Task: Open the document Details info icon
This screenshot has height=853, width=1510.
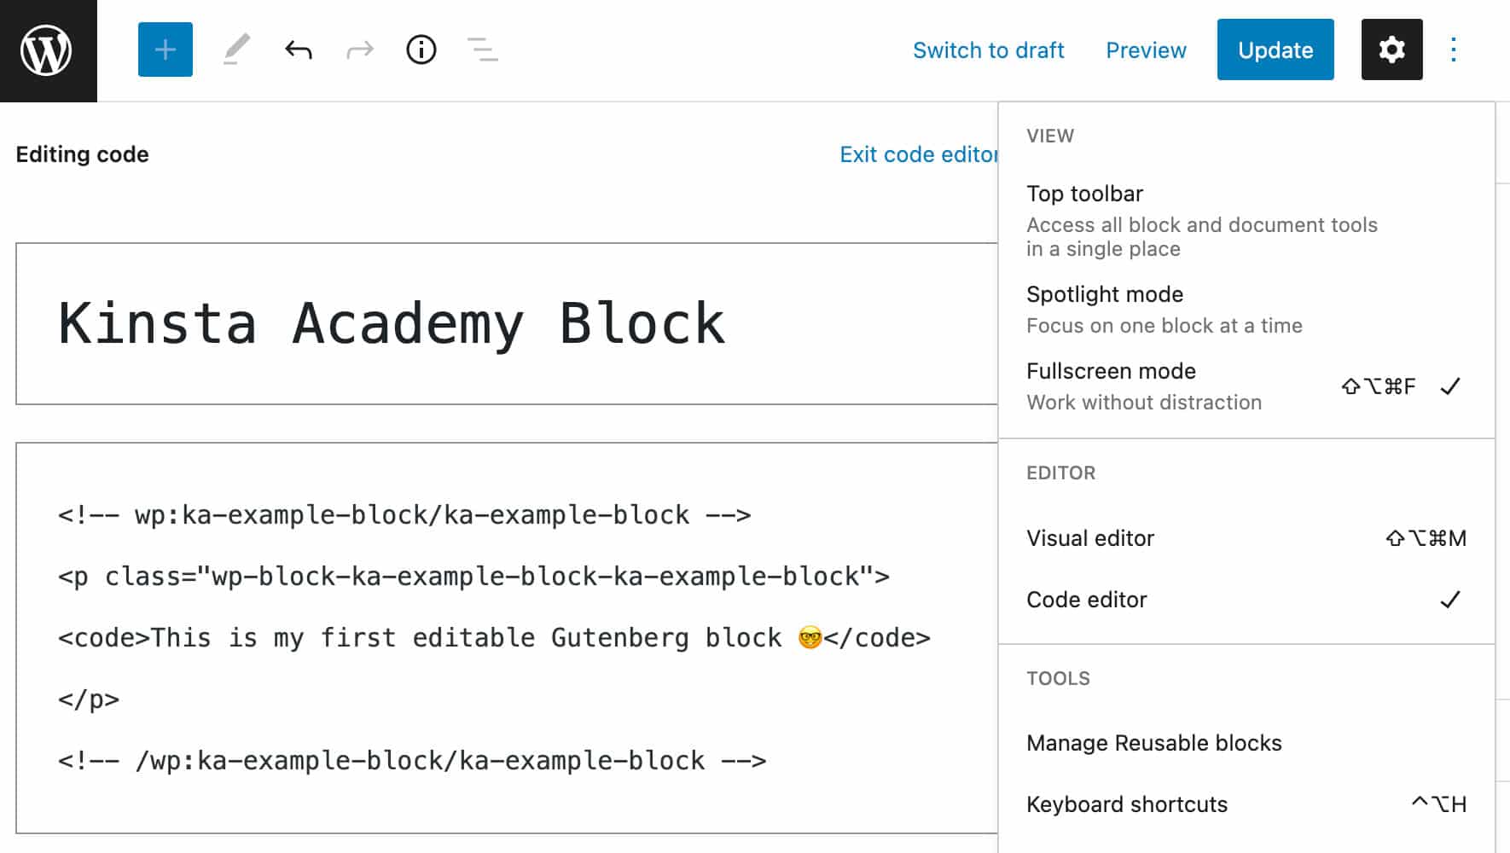Action: point(421,50)
